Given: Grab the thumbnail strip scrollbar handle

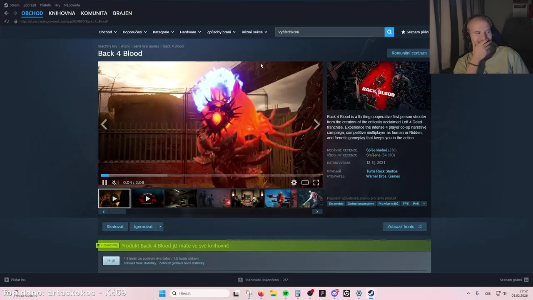Looking at the screenshot, I should pos(117,212).
